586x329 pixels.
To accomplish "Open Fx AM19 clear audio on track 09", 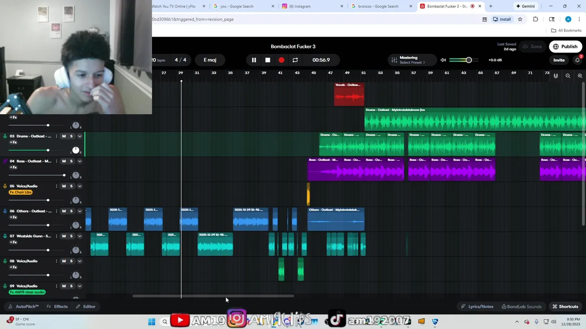I will click(x=27, y=292).
